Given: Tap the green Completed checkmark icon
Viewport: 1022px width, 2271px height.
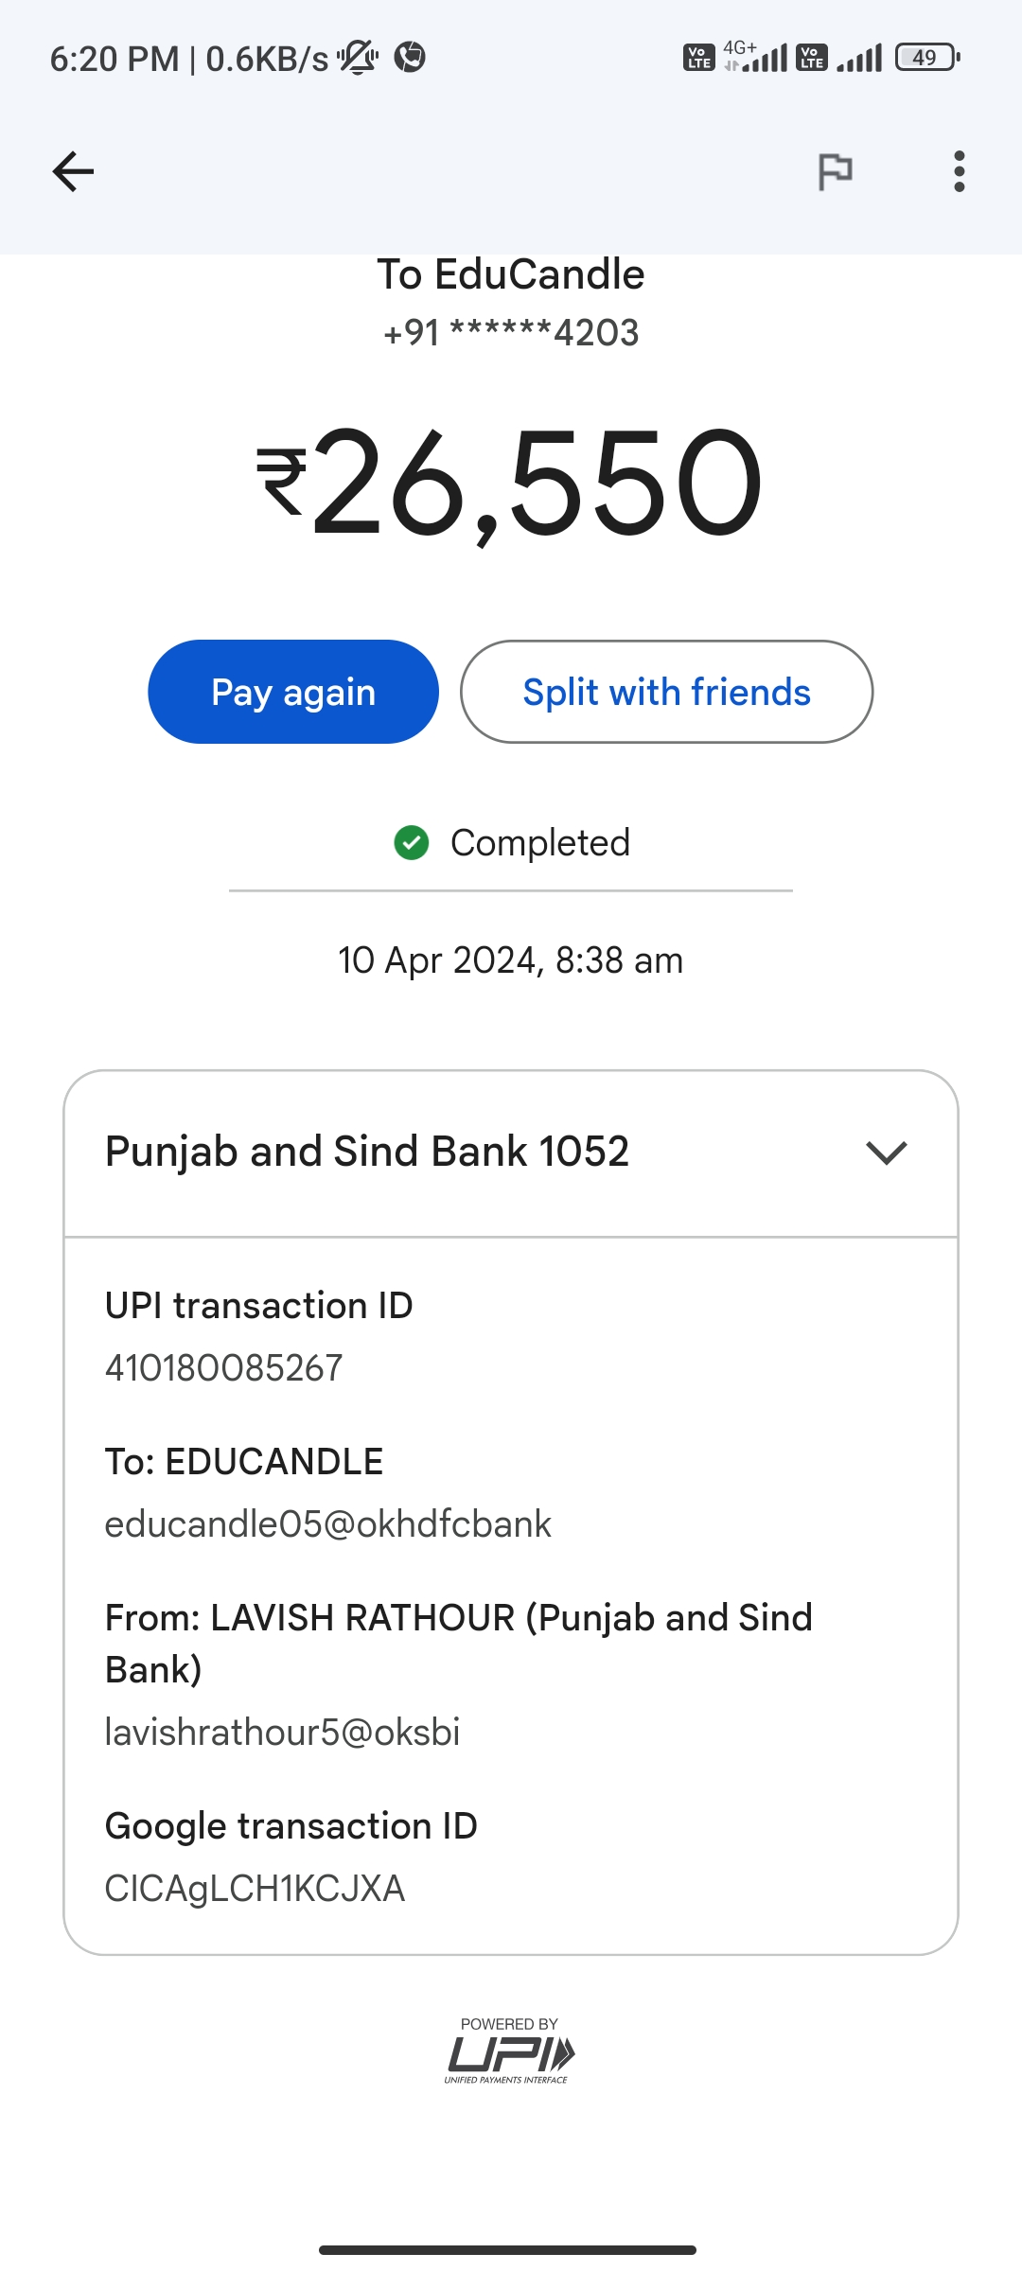Looking at the screenshot, I should pyautogui.click(x=412, y=842).
